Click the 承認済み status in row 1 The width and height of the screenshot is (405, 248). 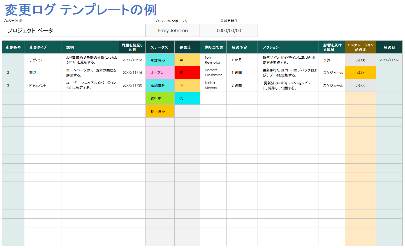[160, 60]
